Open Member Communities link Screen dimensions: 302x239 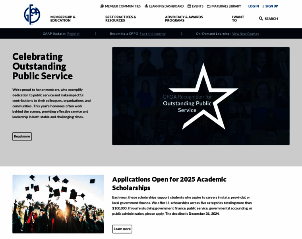(x=123, y=6)
